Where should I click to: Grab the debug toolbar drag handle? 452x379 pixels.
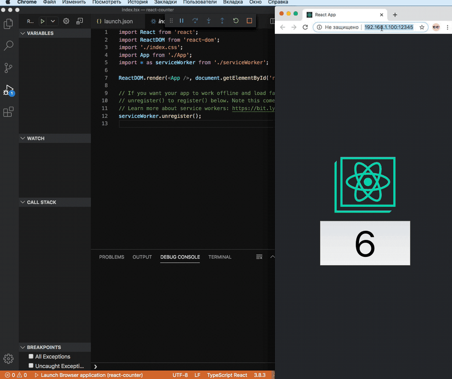tap(171, 21)
